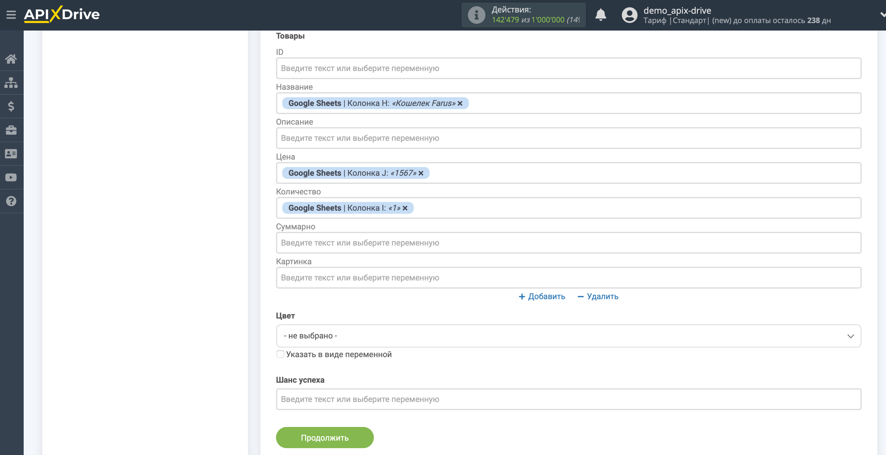
Task: Click Удалить to remove a product
Action: (598, 296)
